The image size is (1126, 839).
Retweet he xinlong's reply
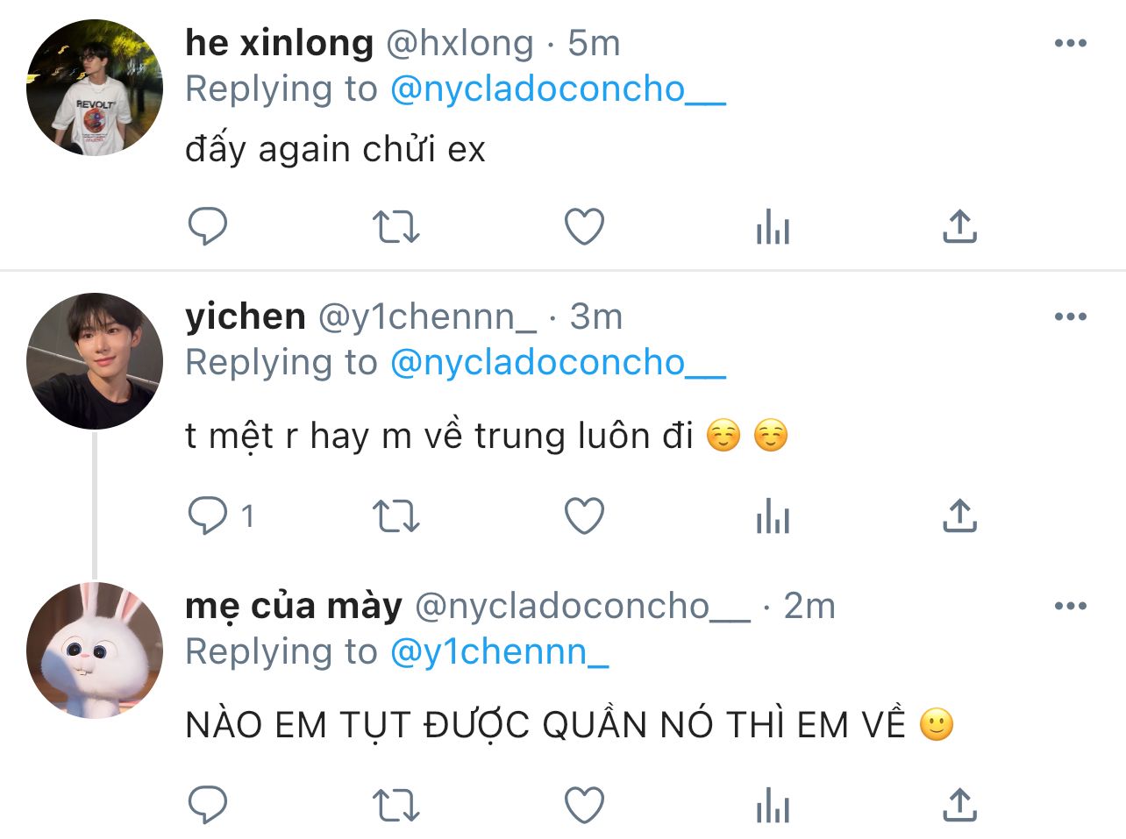coord(396,227)
